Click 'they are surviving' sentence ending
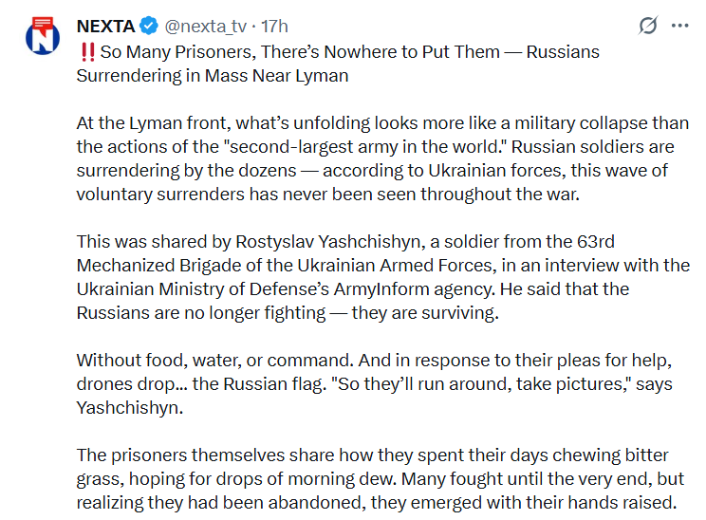706x520 pixels. (425, 313)
